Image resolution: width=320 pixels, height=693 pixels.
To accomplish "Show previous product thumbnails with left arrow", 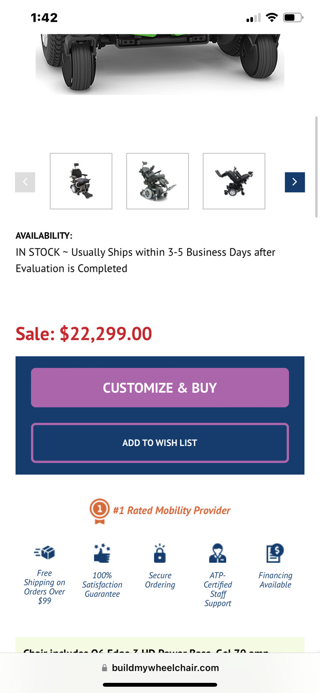I will point(25,182).
